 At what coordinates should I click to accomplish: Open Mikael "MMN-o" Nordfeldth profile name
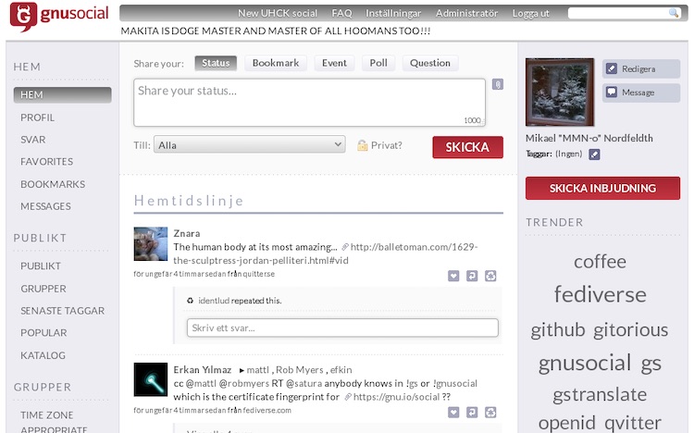coord(589,138)
